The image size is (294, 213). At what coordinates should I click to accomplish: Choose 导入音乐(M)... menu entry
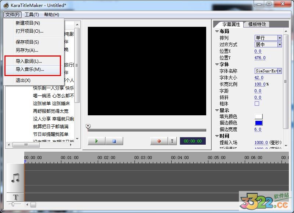[x=30, y=69]
